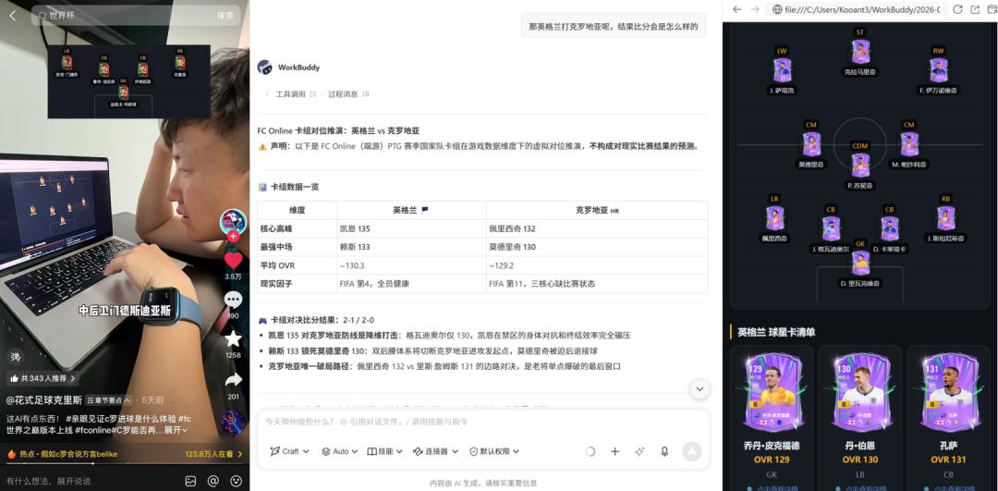Go back in the preview browser
The image size is (998, 491).
(x=736, y=9)
